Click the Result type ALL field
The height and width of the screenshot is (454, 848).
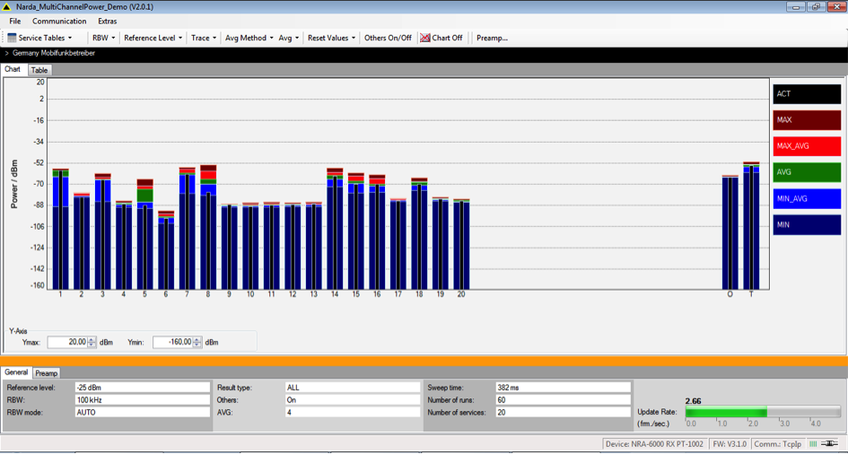point(353,388)
